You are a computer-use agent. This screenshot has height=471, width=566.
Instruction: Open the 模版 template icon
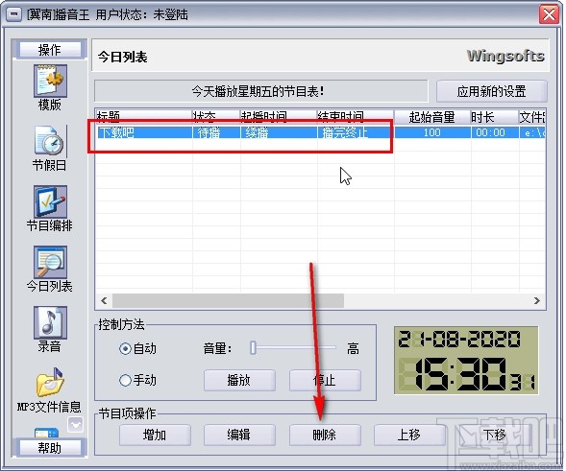tap(50, 81)
